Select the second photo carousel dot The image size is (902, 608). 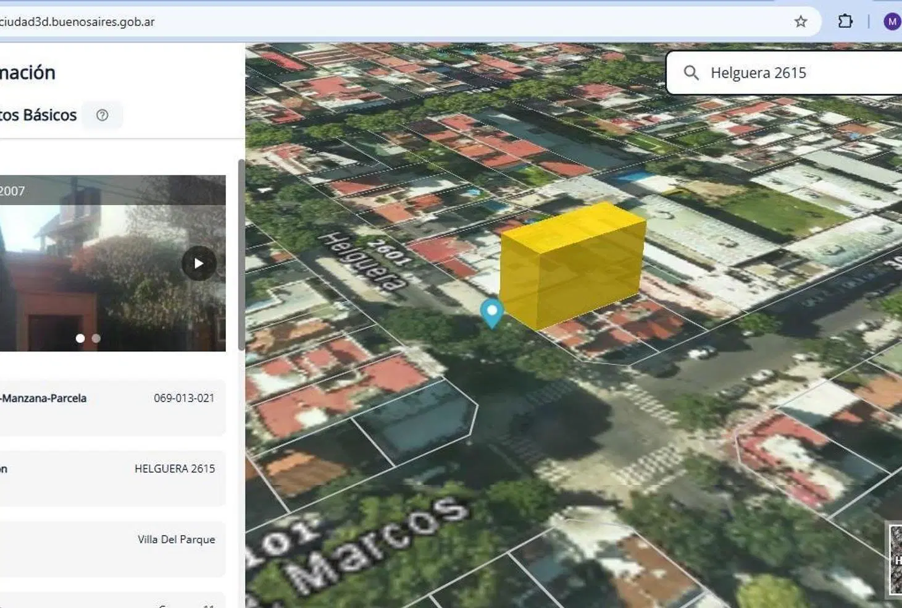pyautogui.click(x=96, y=338)
